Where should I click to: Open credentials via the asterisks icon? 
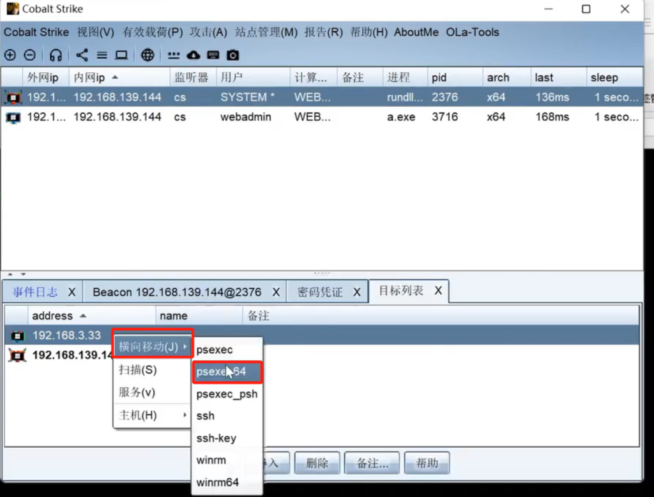pyautogui.click(x=174, y=55)
